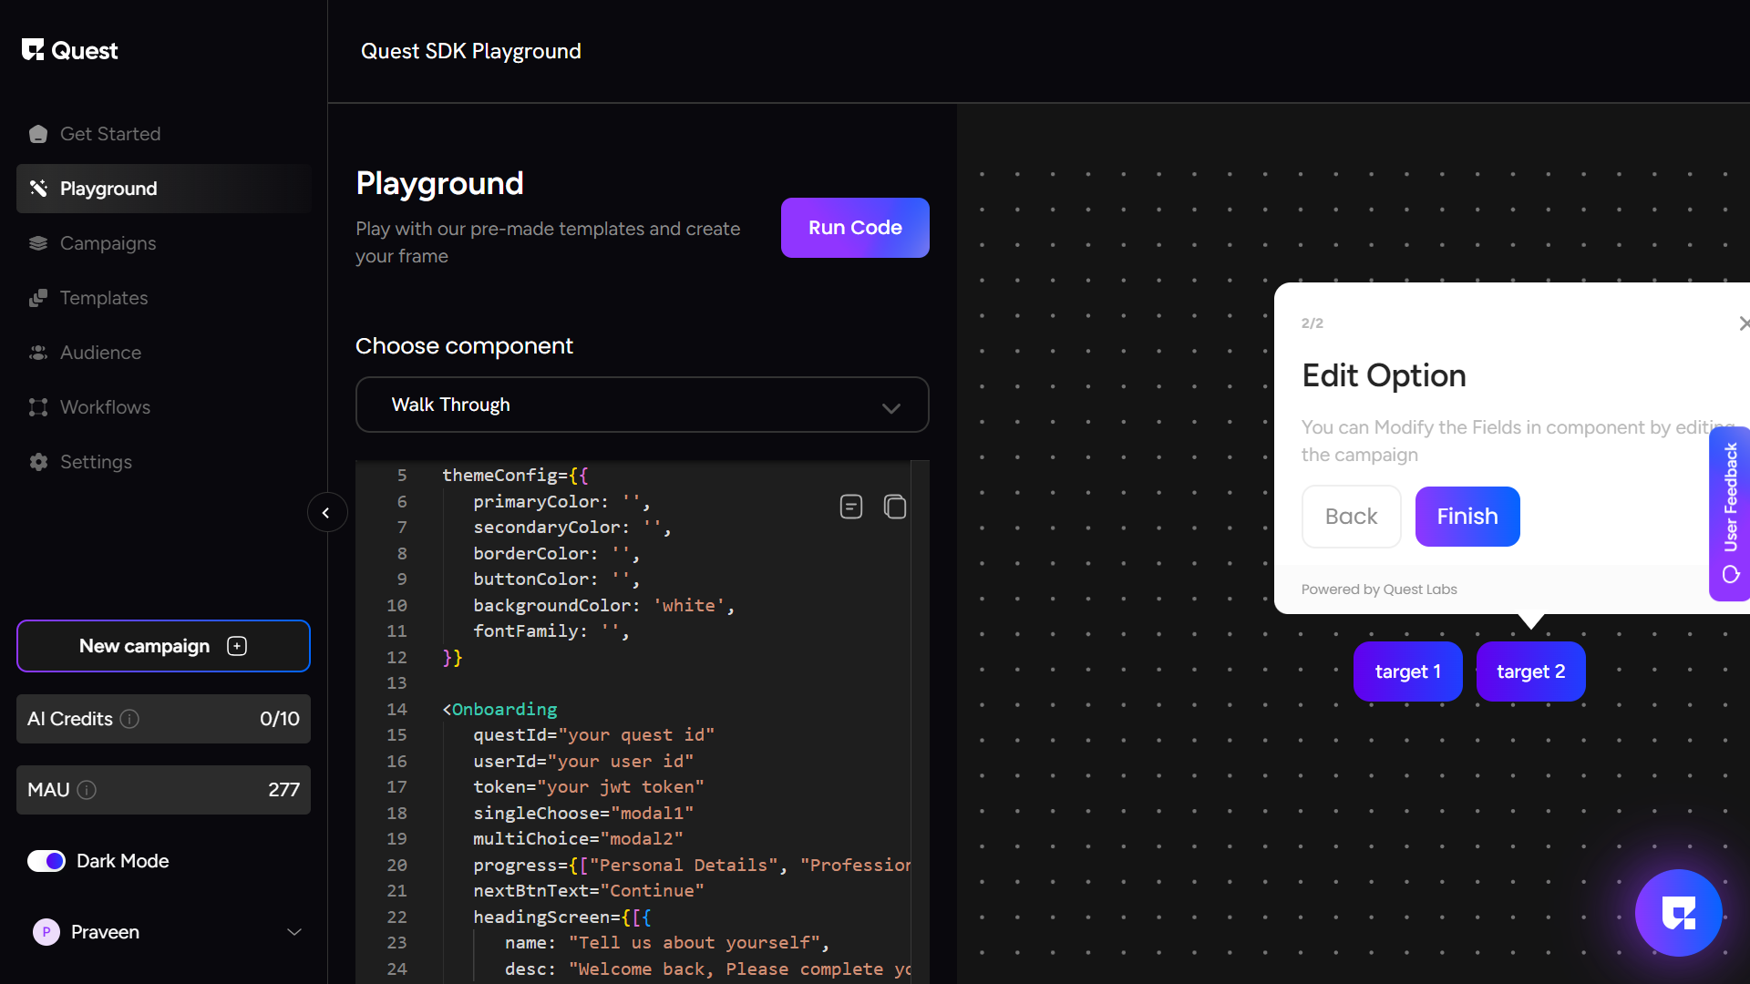Image resolution: width=1750 pixels, height=984 pixels.
Task: Collapse the sidebar with the arrow button
Action: [326, 513]
